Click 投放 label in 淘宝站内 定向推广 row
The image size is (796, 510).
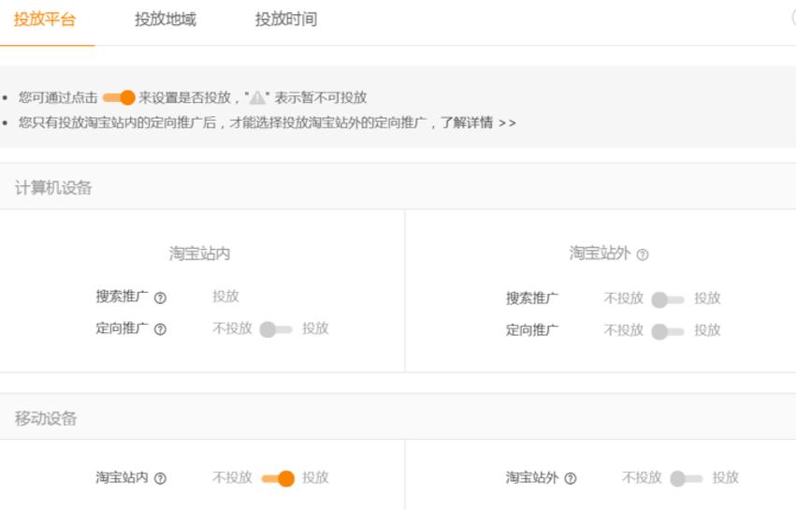coord(316,328)
